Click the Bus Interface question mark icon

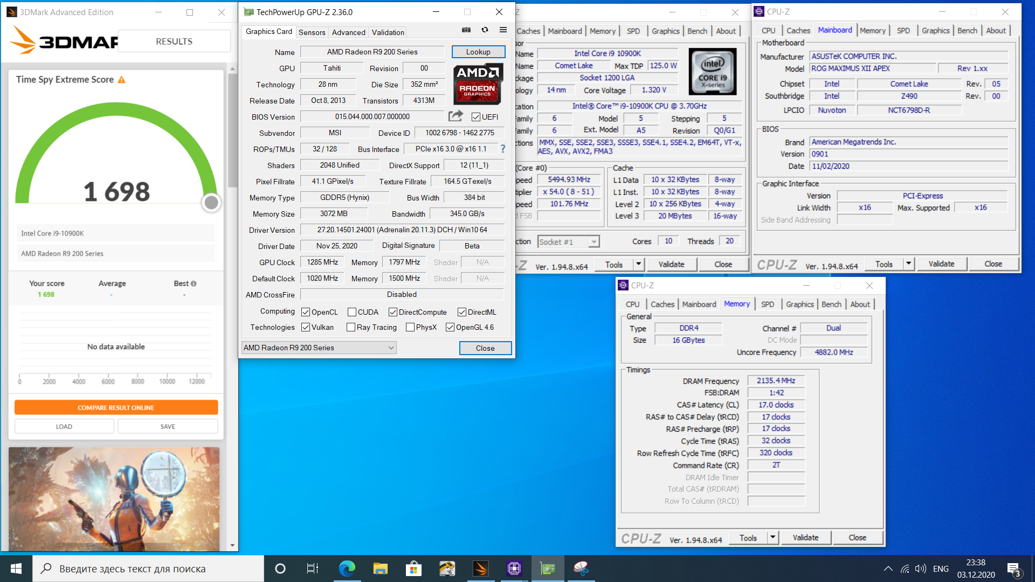(x=503, y=149)
